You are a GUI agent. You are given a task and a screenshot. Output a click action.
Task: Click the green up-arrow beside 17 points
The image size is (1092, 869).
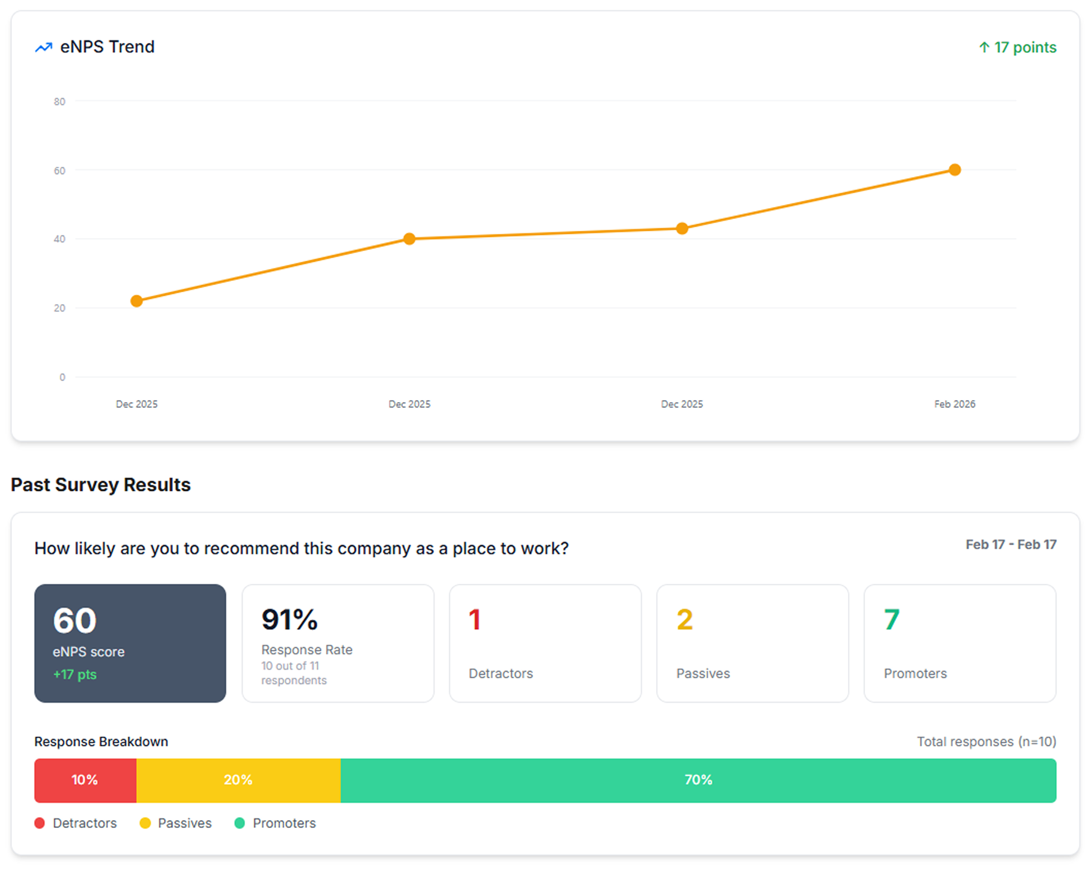[984, 48]
